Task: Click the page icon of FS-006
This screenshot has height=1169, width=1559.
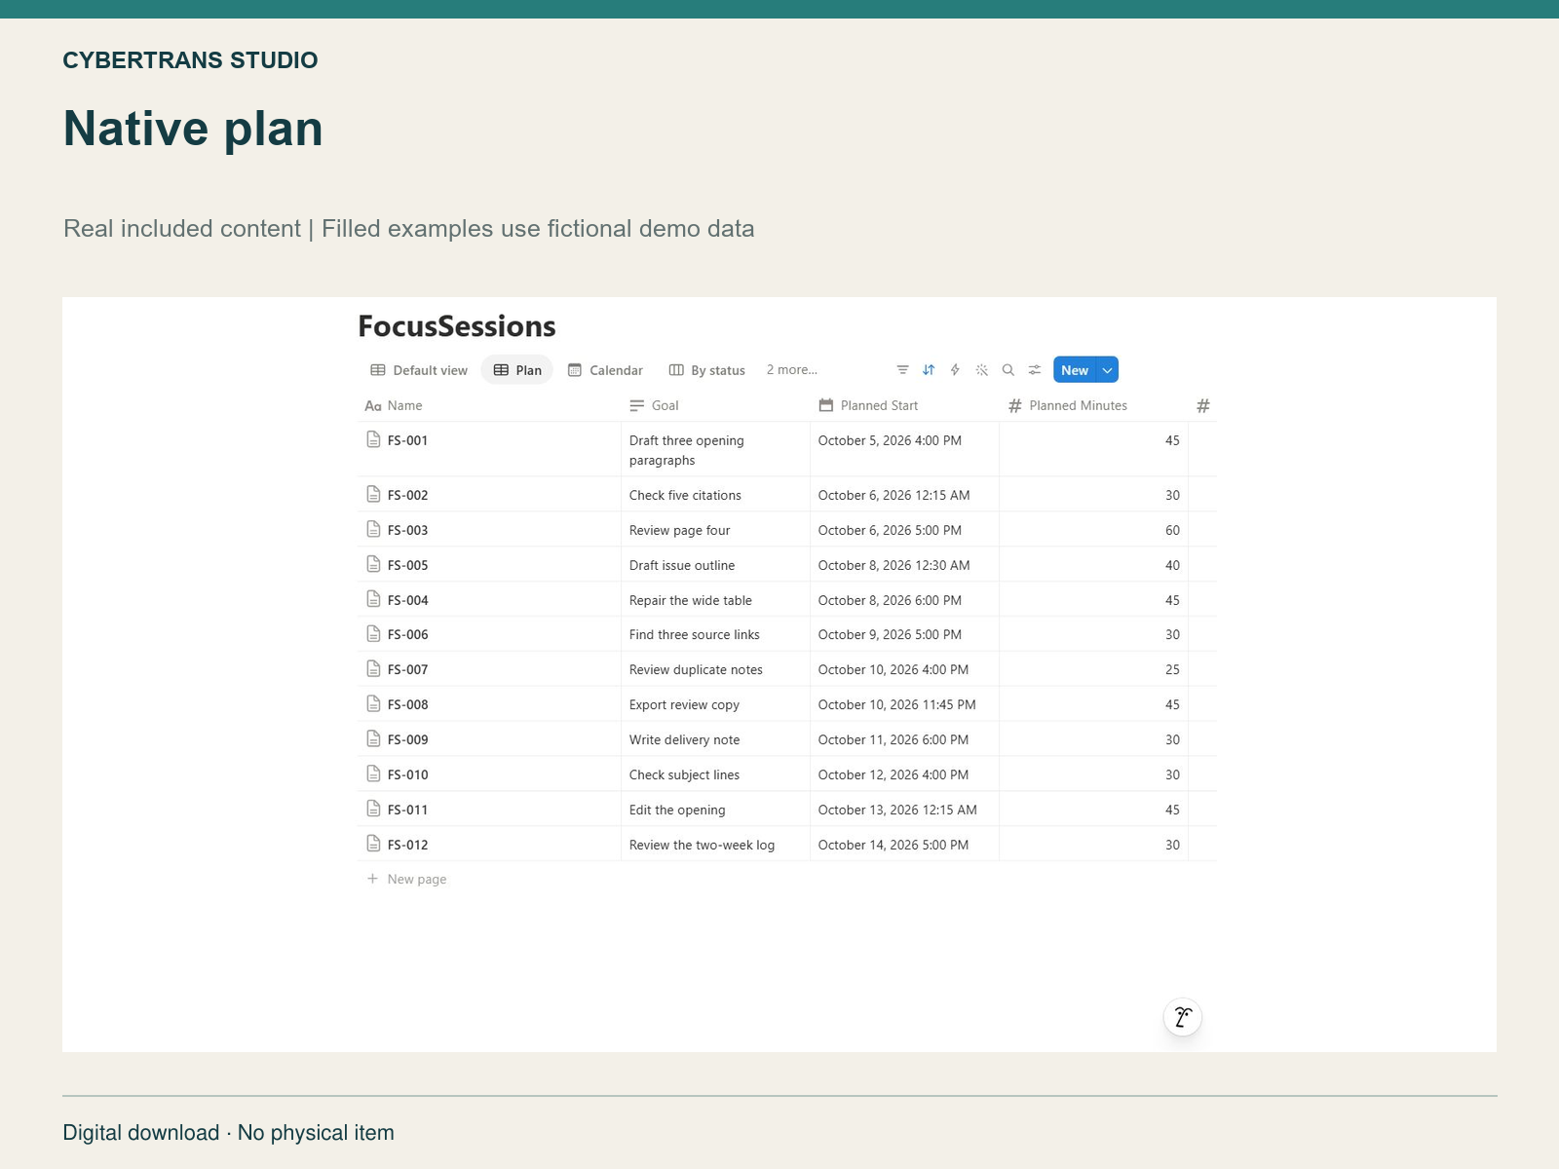Action: [373, 633]
